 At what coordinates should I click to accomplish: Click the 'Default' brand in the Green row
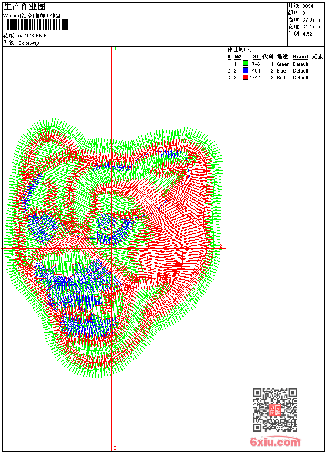301,64
